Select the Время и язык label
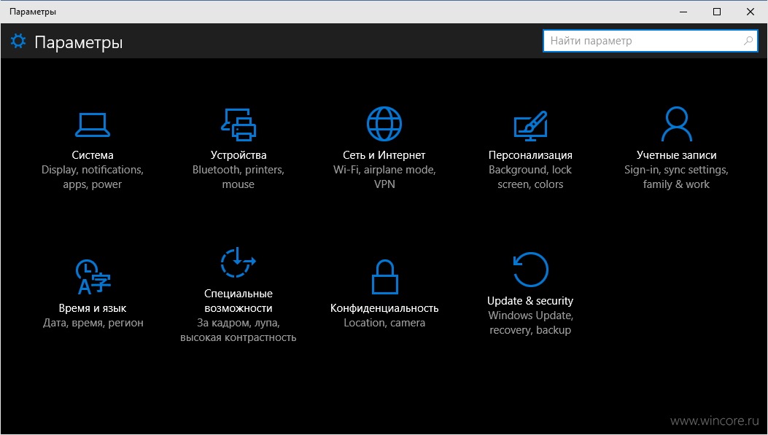The width and height of the screenshot is (768, 435). (x=93, y=308)
